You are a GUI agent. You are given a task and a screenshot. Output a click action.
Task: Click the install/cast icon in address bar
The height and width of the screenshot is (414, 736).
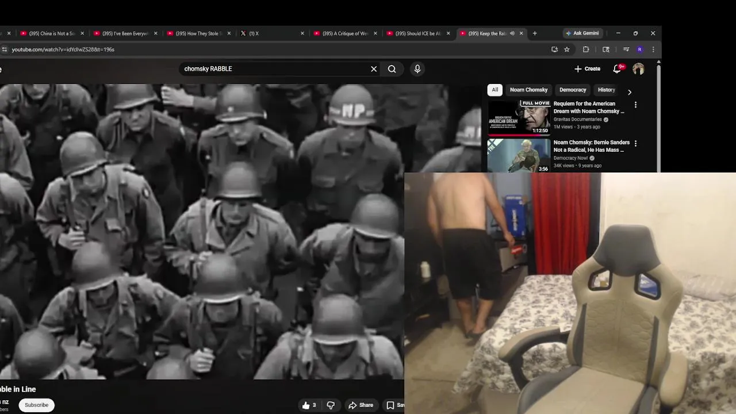[x=554, y=49]
